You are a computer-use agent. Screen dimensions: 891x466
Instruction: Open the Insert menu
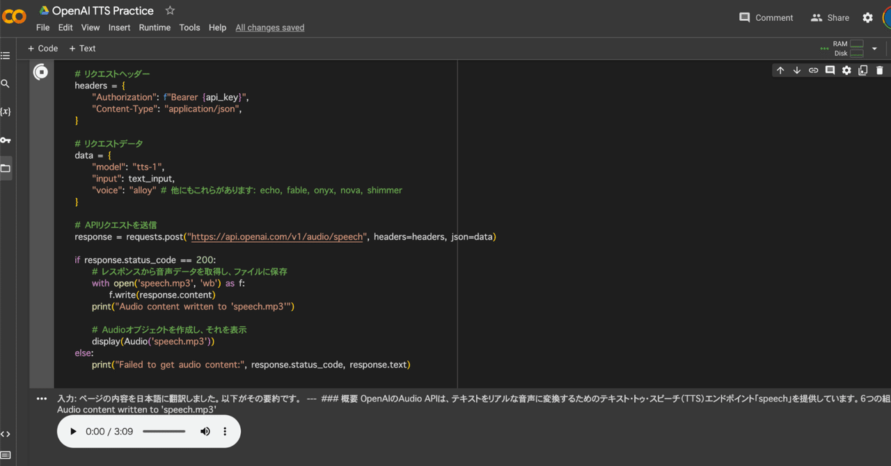click(119, 27)
